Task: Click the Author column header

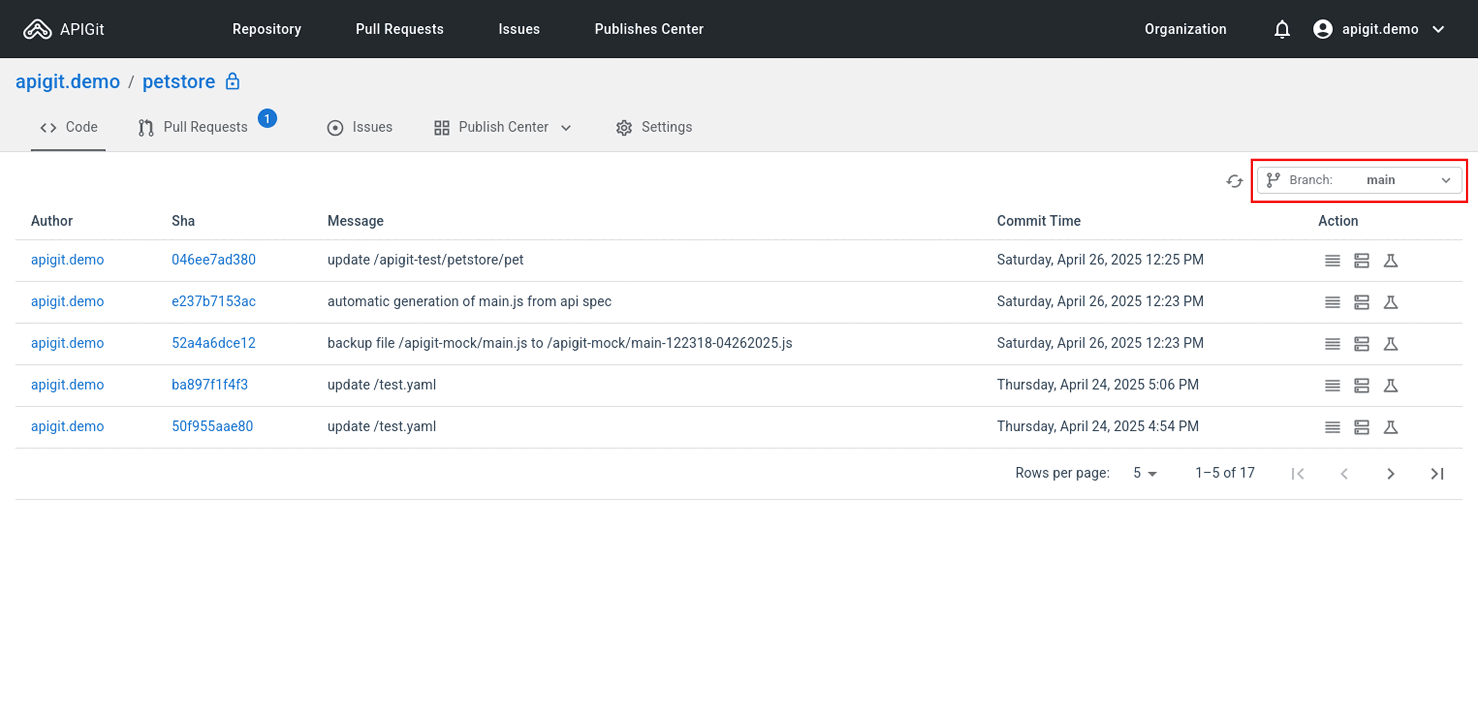Action: tap(52, 222)
